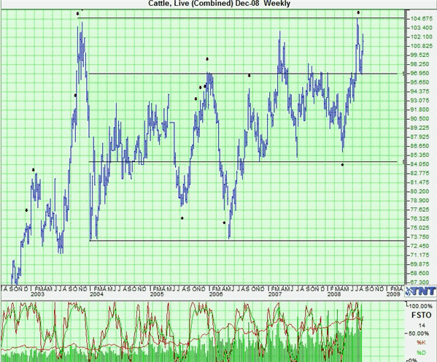
Task: Click the stochastic period value 14
Action: (x=422, y=326)
